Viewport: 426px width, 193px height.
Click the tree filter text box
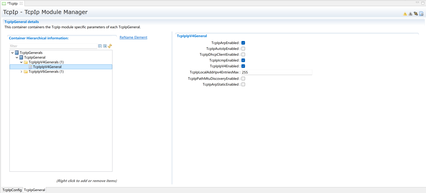[53, 46]
